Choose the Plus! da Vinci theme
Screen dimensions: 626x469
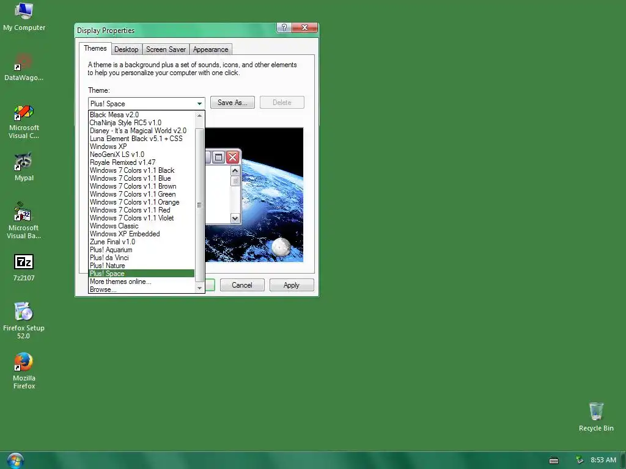[x=141, y=258]
